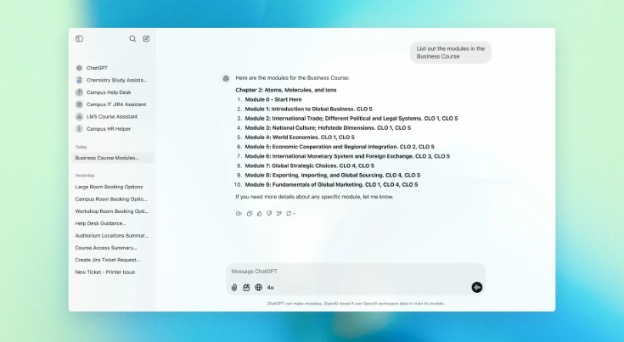This screenshot has height=342, width=624.
Task: Click the read aloud speaker icon
Action: click(239, 214)
